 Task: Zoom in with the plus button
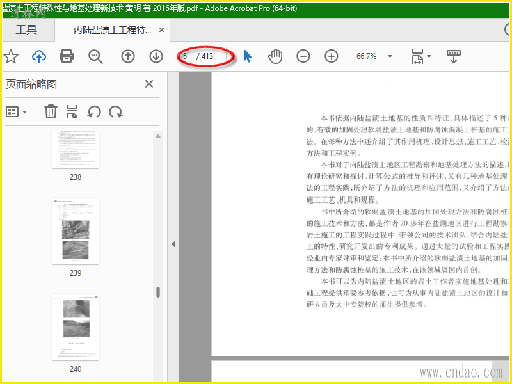pyautogui.click(x=331, y=56)
